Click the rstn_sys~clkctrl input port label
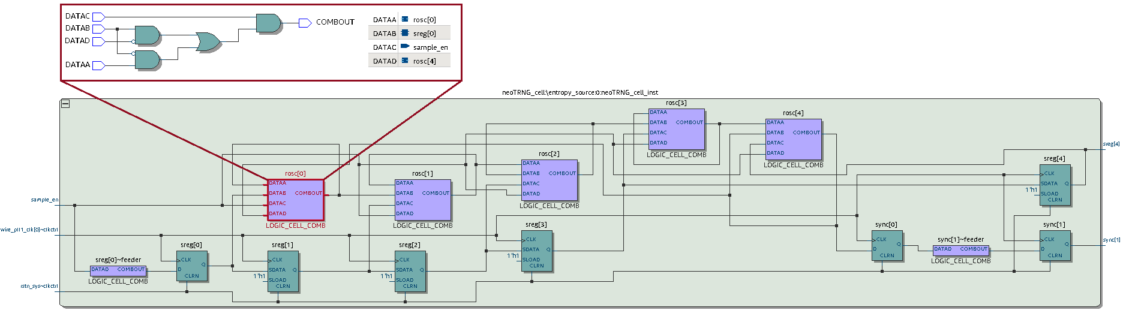The width and height of the screenshot is (1123, 313). tap(39, 286)
